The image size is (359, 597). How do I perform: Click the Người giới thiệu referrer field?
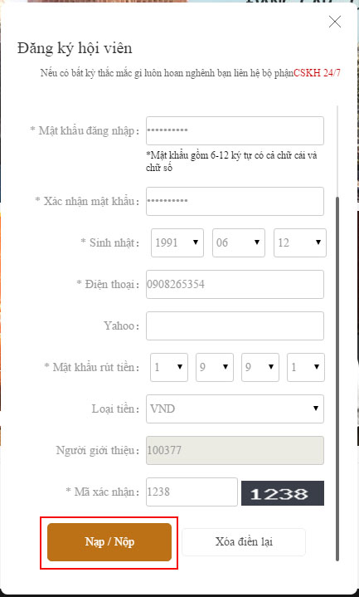click(235, 450)
